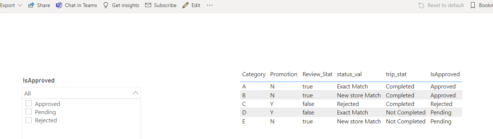Check the Rejected checkbox in slicer
The image size is (493, 139).
pyautogui.click(x=28, y=120)
